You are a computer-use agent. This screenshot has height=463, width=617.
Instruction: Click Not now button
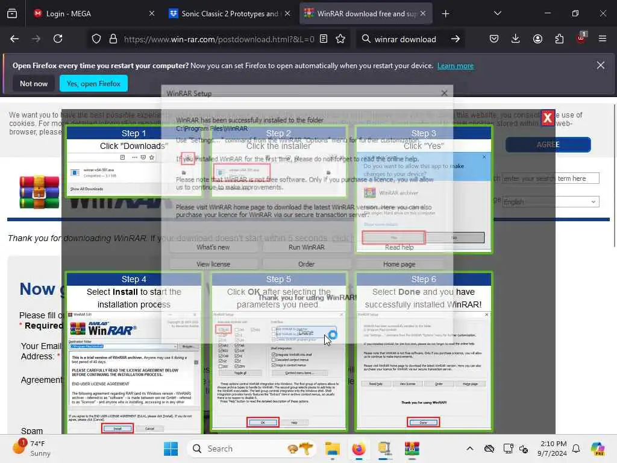pos(34,83)
